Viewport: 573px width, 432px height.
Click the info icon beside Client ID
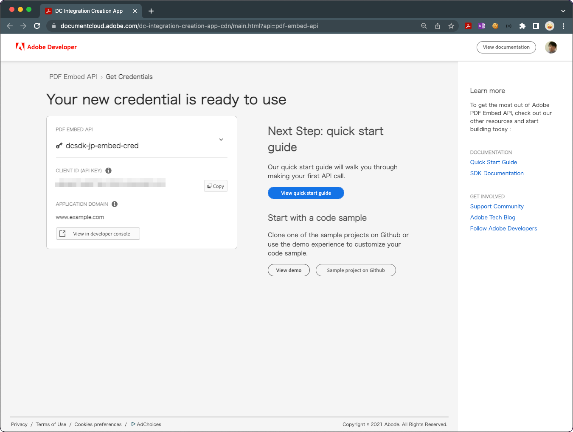108,170
